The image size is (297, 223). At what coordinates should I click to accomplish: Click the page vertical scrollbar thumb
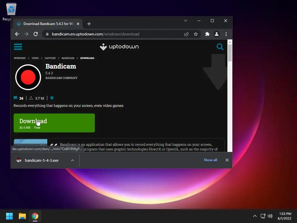(x=230, y=53)
